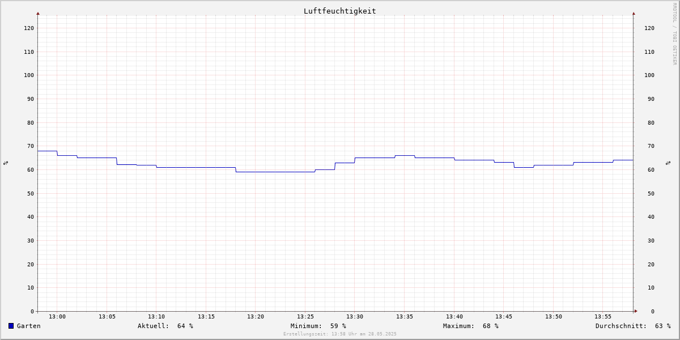This screenshot has width=680, height=340.
Task: Click the 100 label on right axis
Action: [x=649, y=75]
